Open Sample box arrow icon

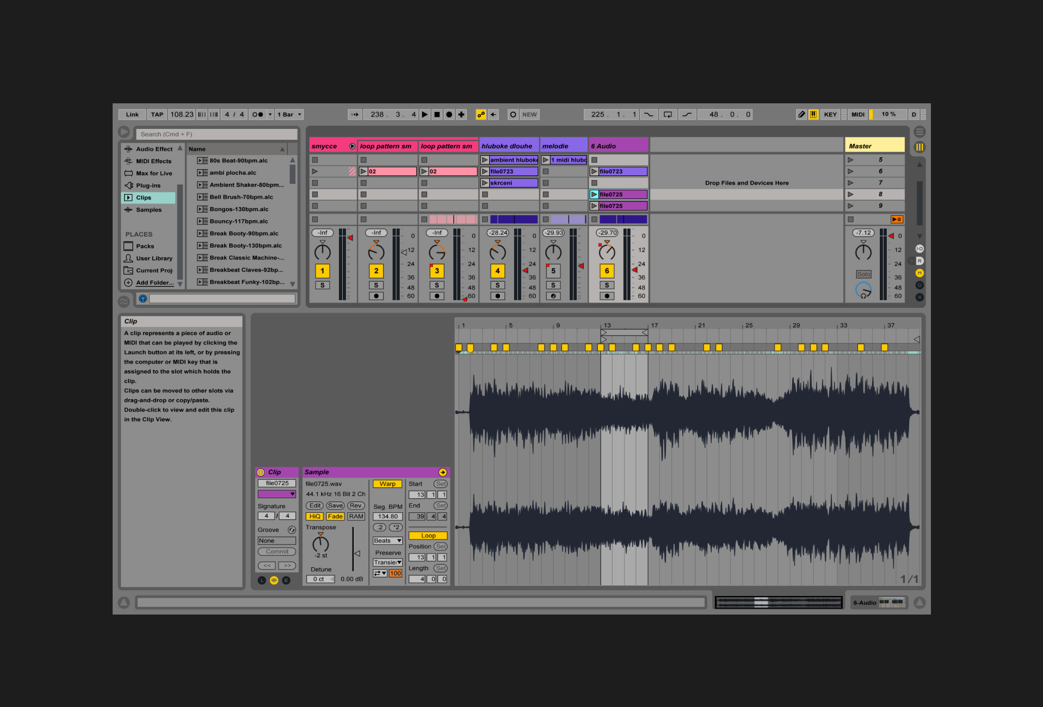click(443, 472)
